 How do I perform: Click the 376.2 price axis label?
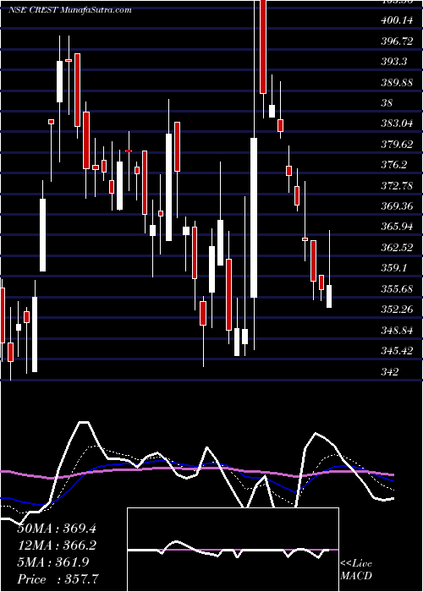click(394, 165)
